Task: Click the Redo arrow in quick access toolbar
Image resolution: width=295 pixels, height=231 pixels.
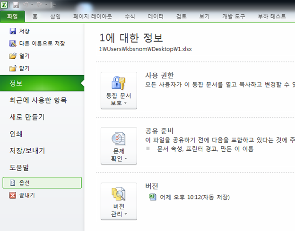Action: tap(40, 5)
